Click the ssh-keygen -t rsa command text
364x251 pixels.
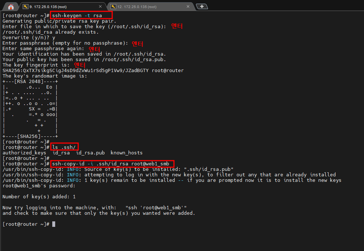(77, 16)
